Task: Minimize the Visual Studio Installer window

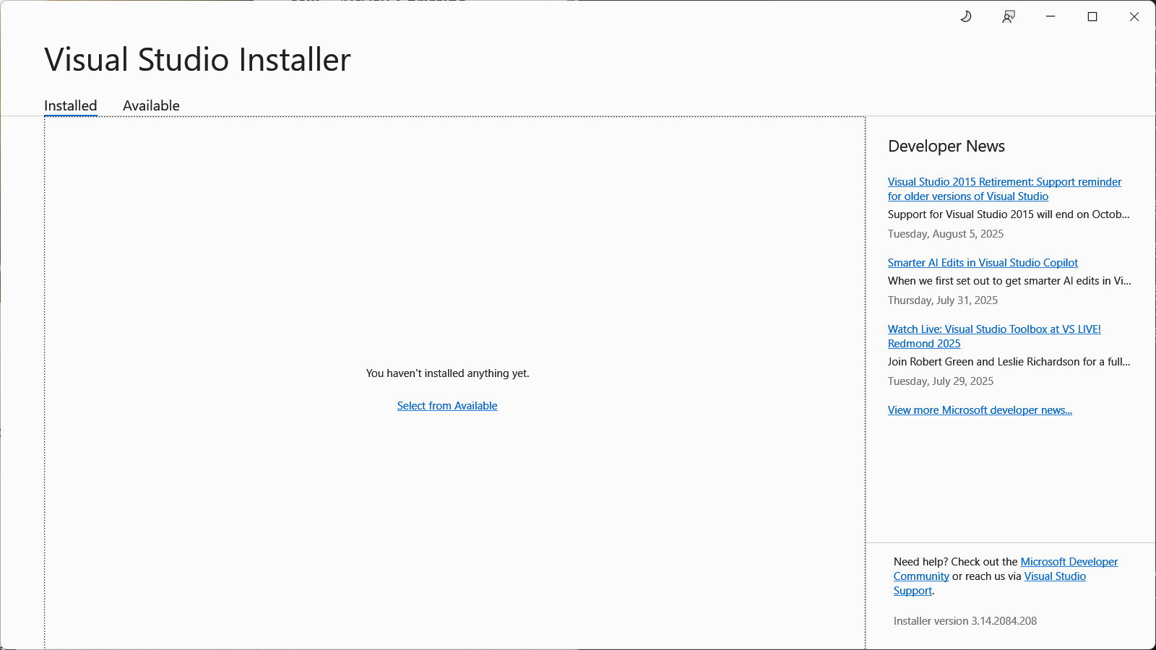Action: pos(1051,17)
